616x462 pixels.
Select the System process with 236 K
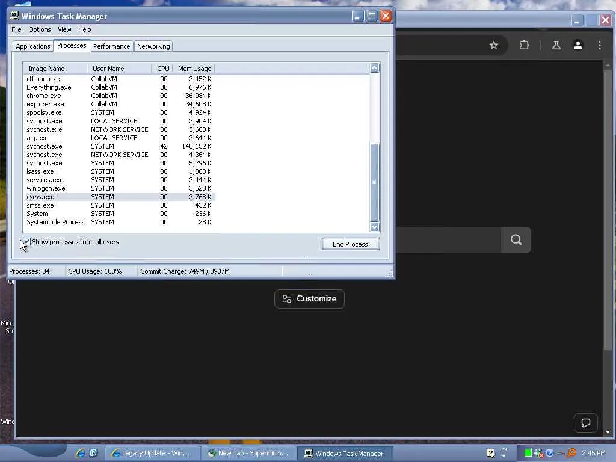coord(119,214)
